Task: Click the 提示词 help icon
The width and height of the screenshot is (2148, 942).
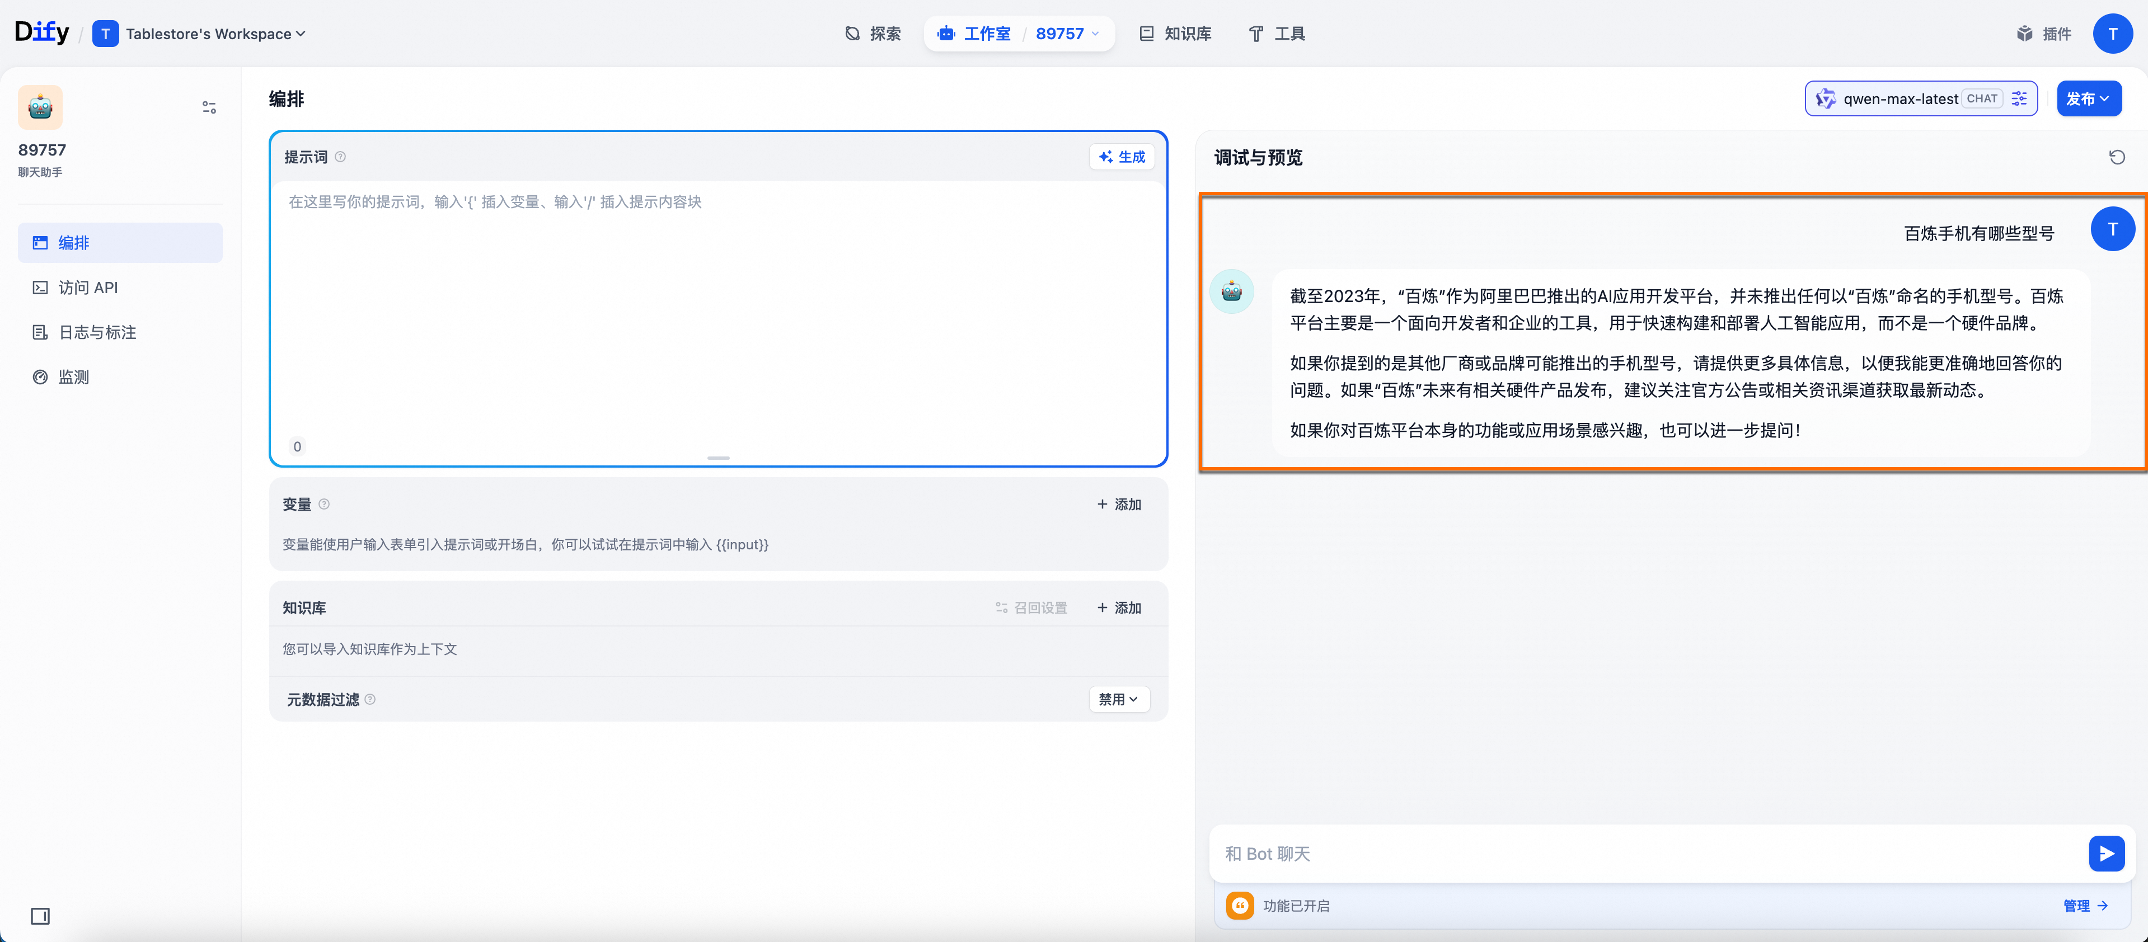Action: click(x=340, y=157)
